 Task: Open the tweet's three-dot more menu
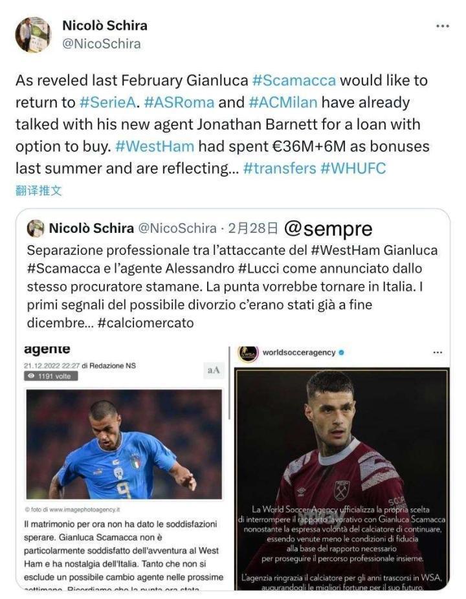[442, 26]
